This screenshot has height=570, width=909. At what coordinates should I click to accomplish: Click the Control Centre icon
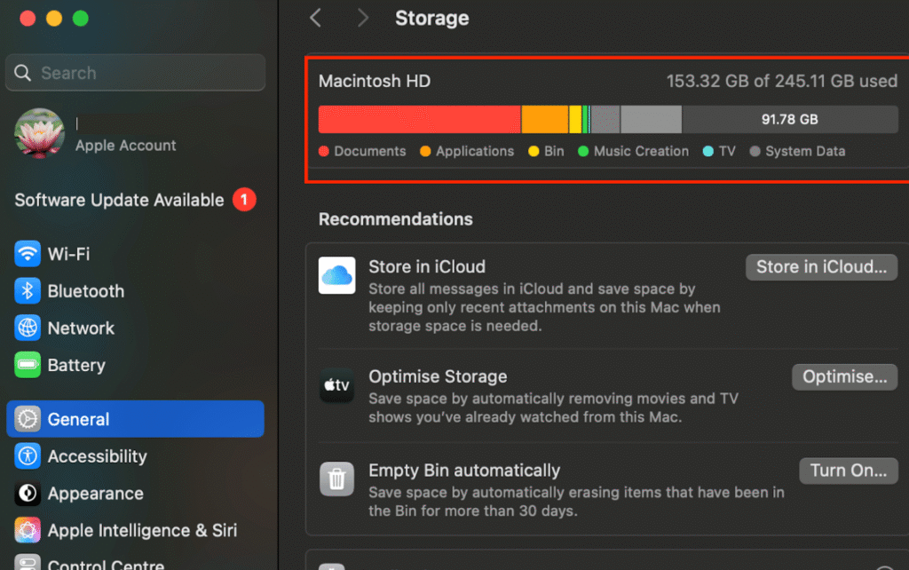point(28,563)
